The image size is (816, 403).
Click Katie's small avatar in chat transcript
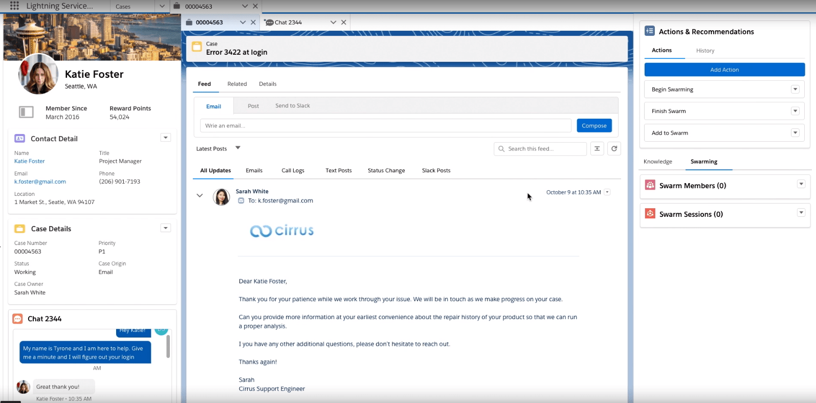(24, 387)
